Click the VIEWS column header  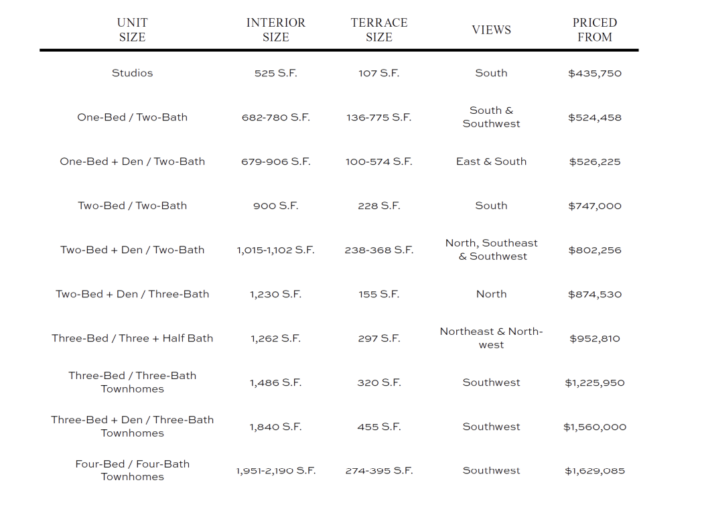click(x=491, y=30)
